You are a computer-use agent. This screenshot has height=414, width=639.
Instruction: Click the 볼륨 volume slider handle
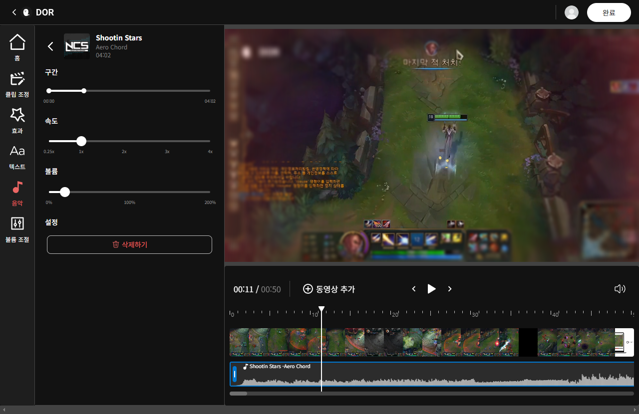64,192
